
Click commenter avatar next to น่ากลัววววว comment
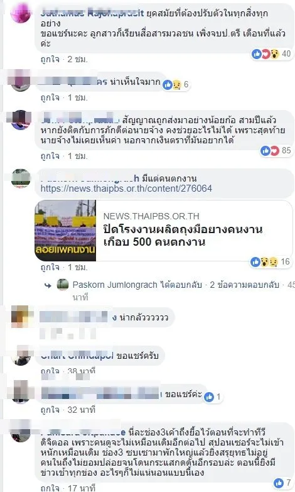(x=21, y=316)
